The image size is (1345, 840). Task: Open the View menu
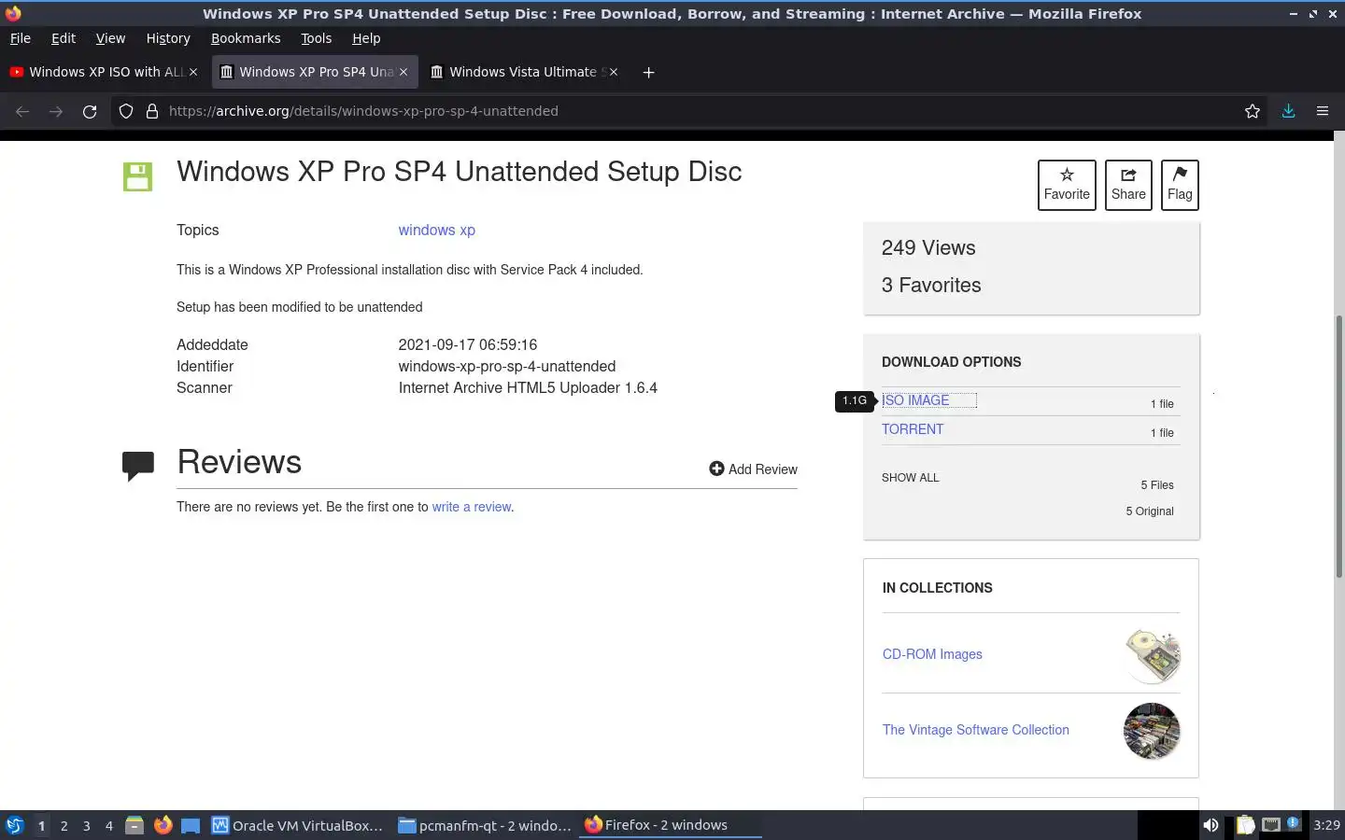110,38
